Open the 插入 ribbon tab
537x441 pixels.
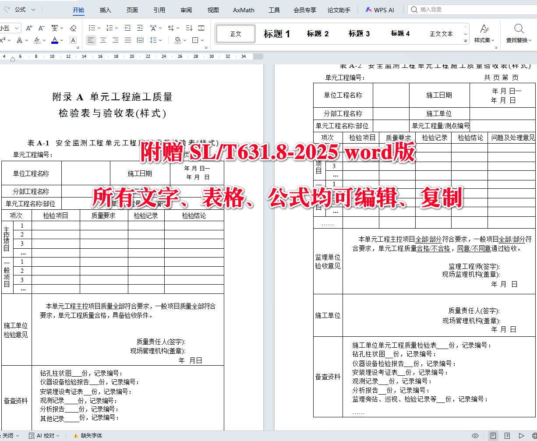[x=105, y=10]
